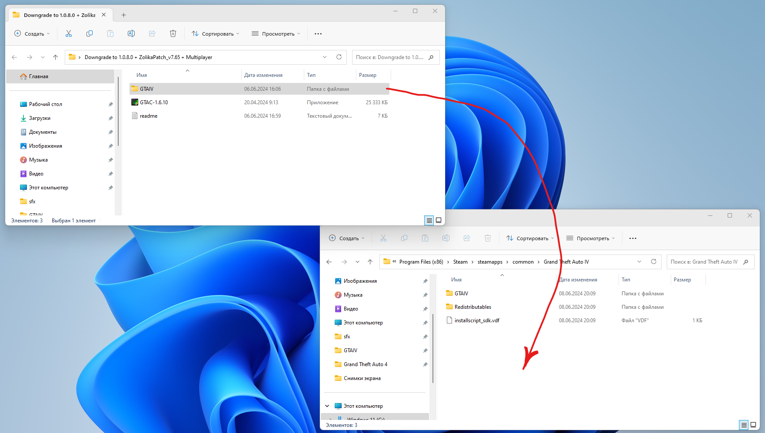The width and height of the screenshot is (765, 433).
Task: Open recent locations dropdown in top window
Action: (43, 57)
